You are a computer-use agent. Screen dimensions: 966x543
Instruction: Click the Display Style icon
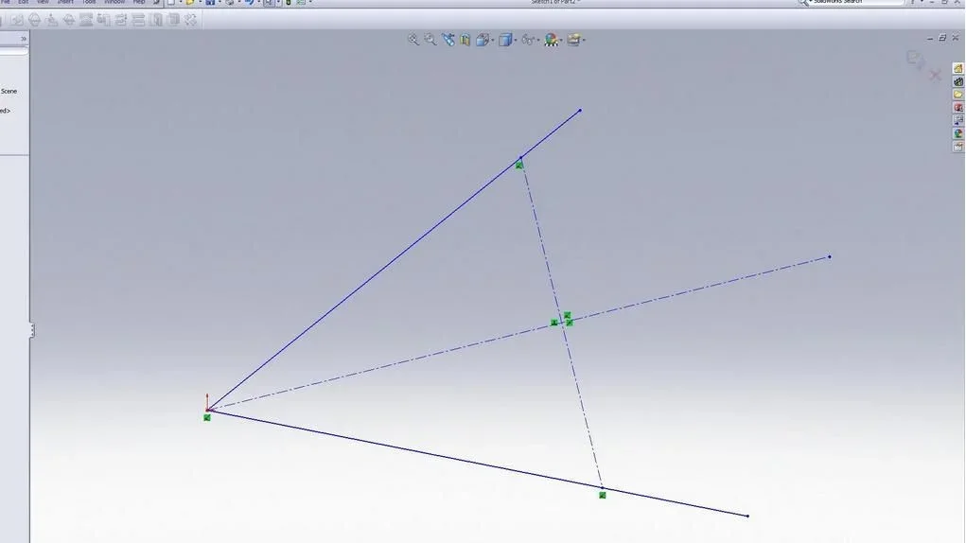(505, 40)
